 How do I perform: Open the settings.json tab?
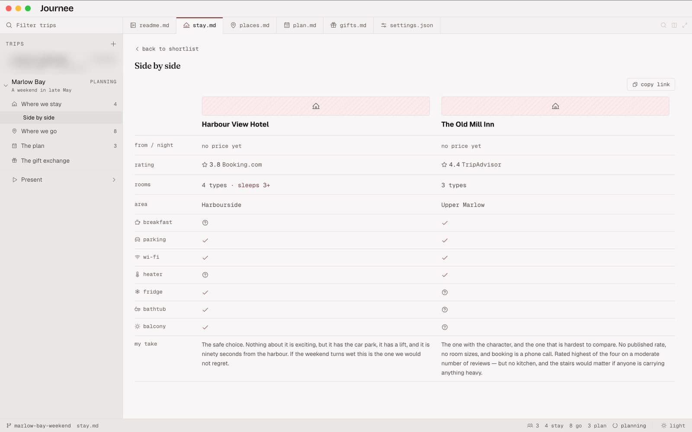point(407,25)
